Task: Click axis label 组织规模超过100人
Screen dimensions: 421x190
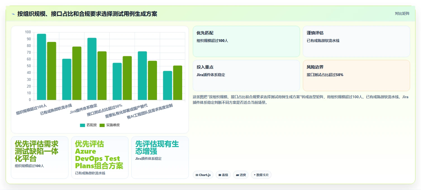Action: (x=32, y=109)
